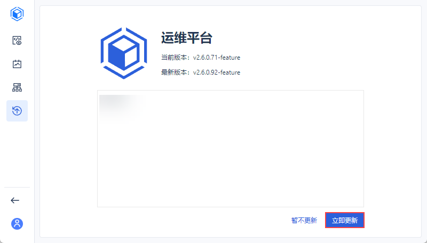Select the topology hierarchy sidebar icon

point(17,87)
